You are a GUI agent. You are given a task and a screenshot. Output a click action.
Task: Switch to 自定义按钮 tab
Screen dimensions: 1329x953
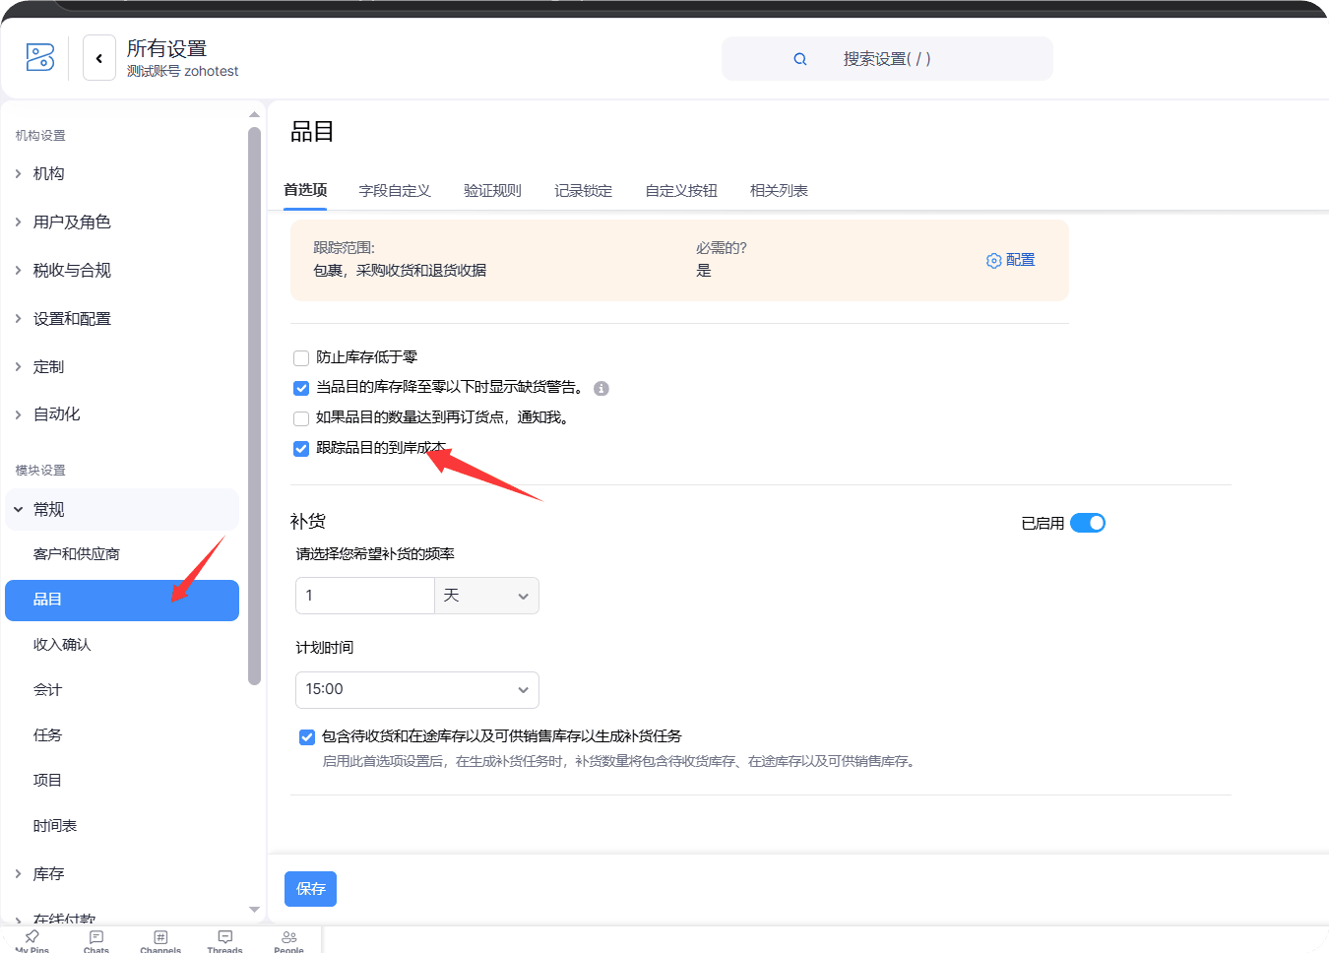[681, 191]
